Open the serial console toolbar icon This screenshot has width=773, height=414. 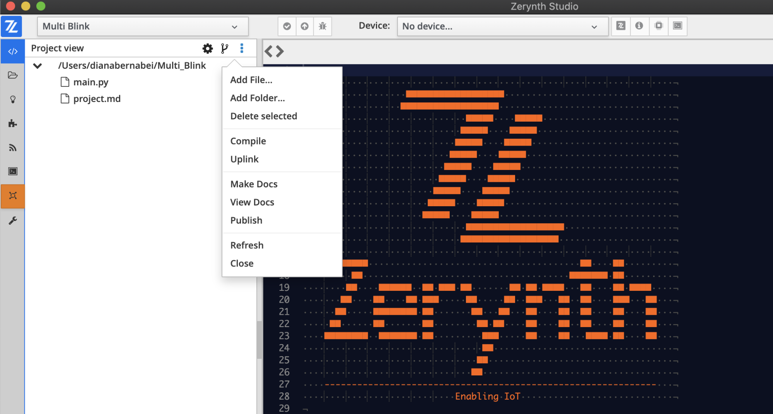coord(677,26)
